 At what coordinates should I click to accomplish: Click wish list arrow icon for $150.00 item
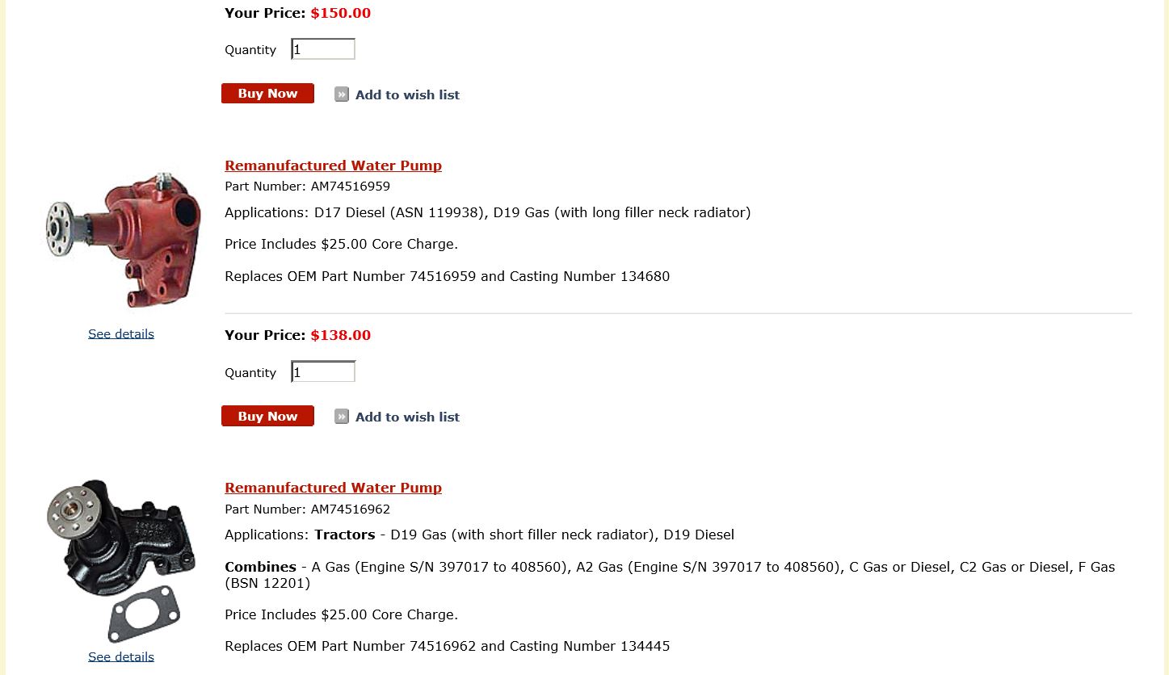click(342, 94)
